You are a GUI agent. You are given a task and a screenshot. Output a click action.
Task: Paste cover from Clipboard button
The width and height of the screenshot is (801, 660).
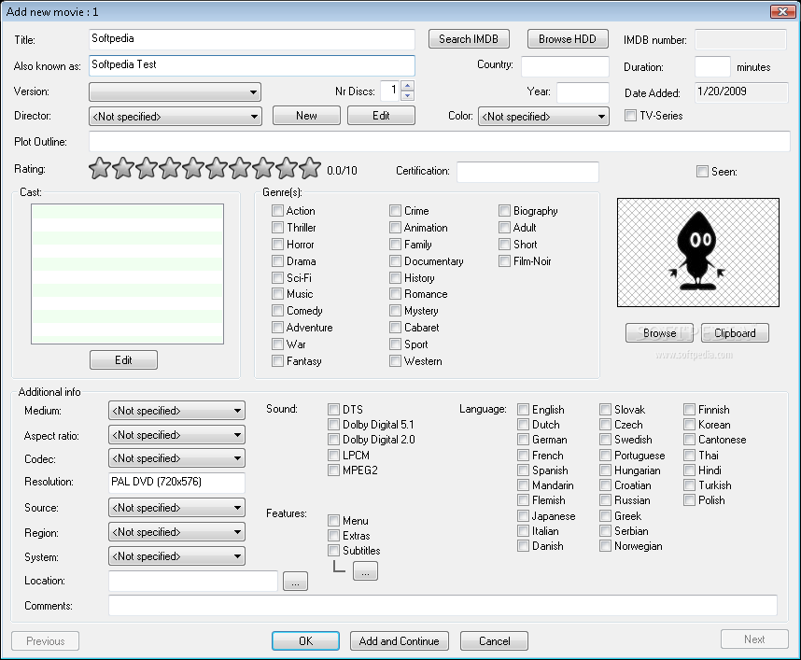click(735, 333)
